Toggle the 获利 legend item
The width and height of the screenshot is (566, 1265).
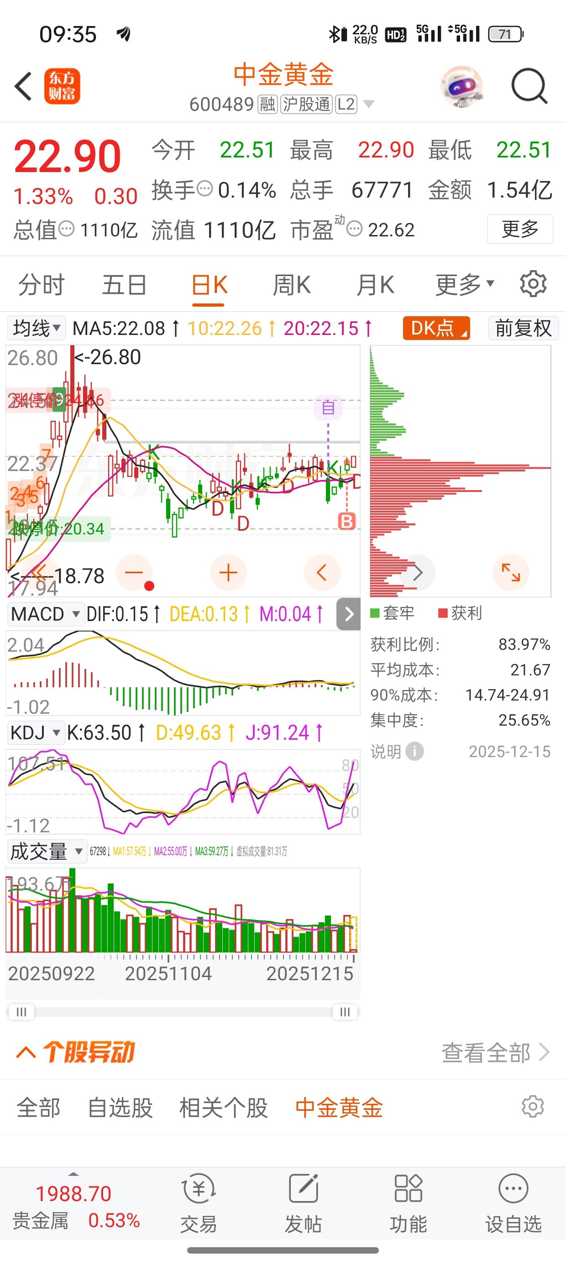(x=460, y=613)
